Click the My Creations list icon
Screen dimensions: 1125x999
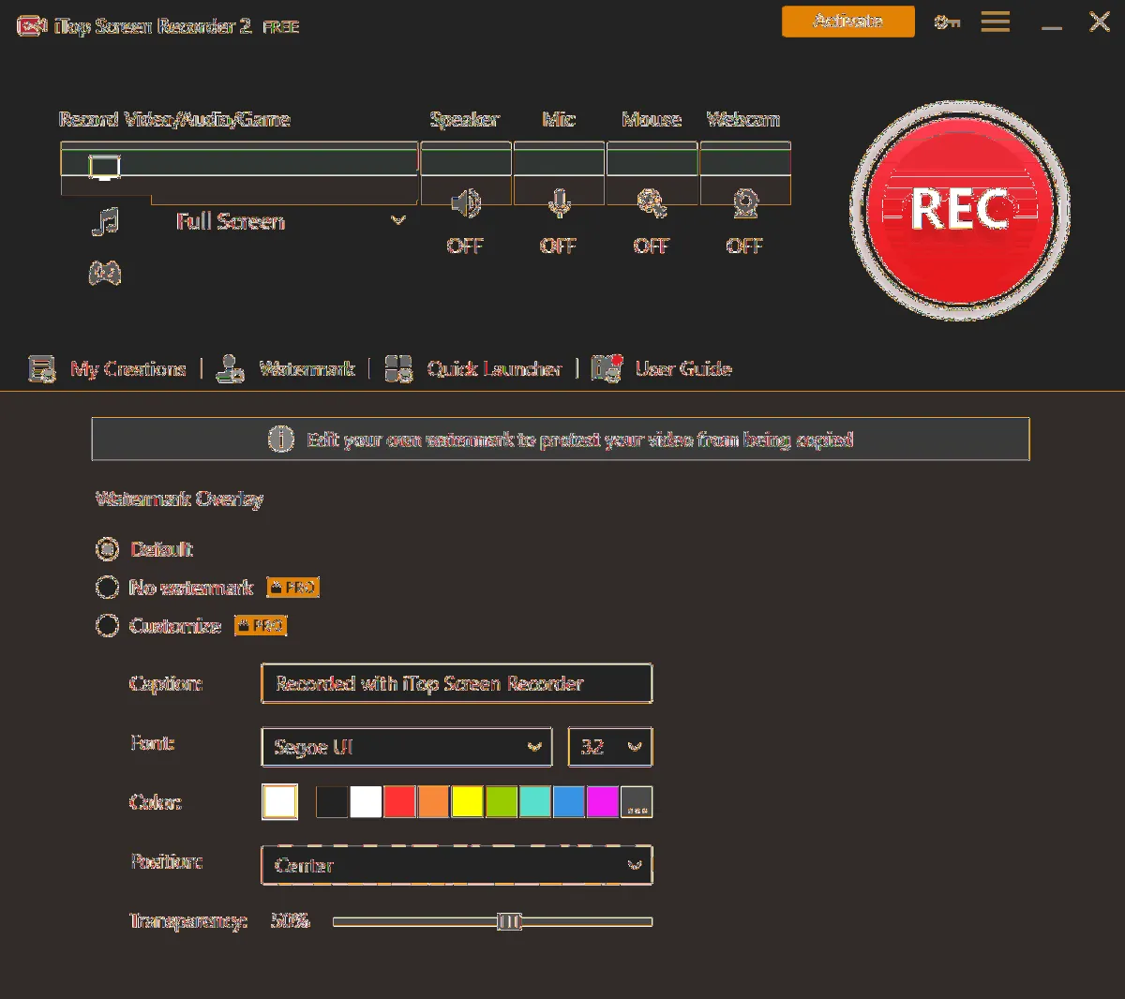pyautogui.click(x=42, y=369)
